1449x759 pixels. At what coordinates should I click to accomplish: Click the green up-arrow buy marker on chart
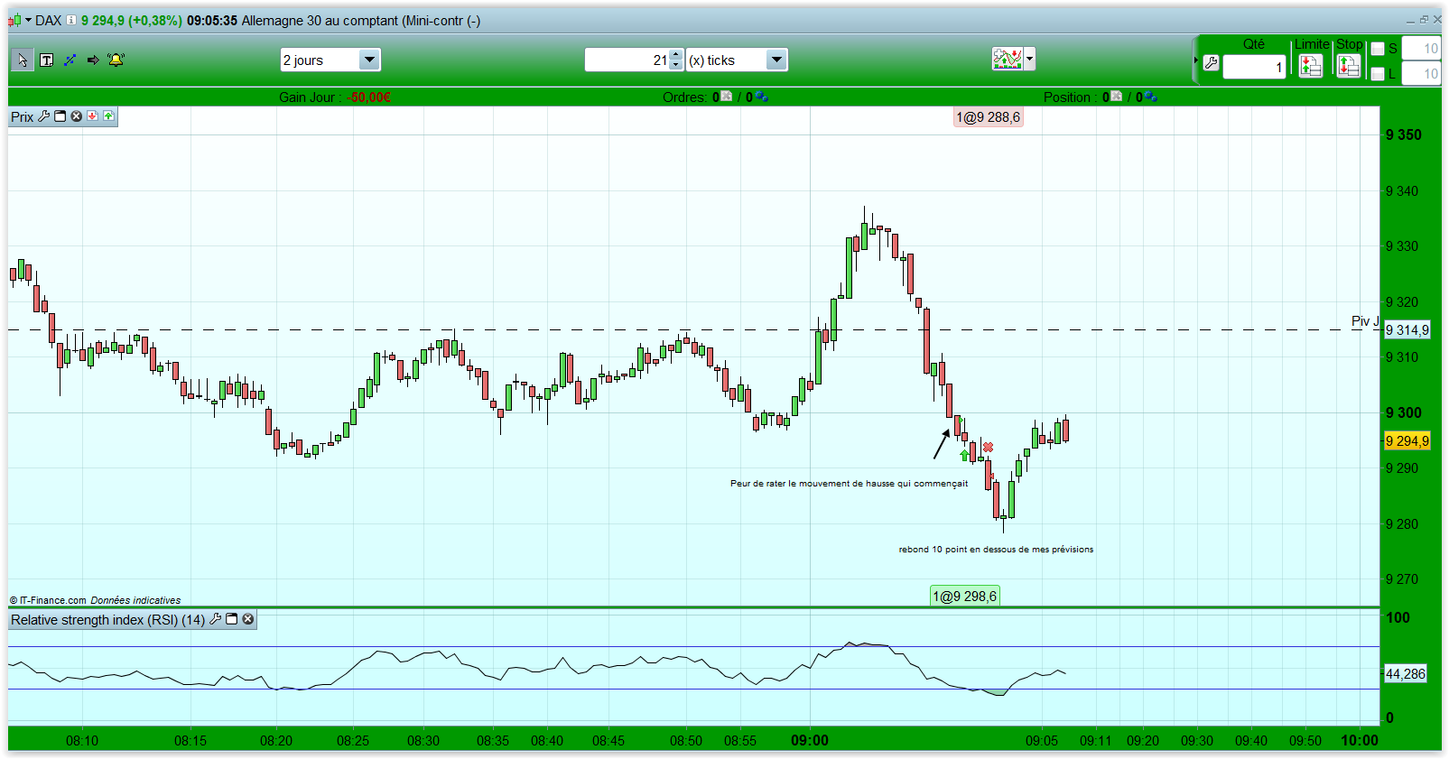coord(965,456)
